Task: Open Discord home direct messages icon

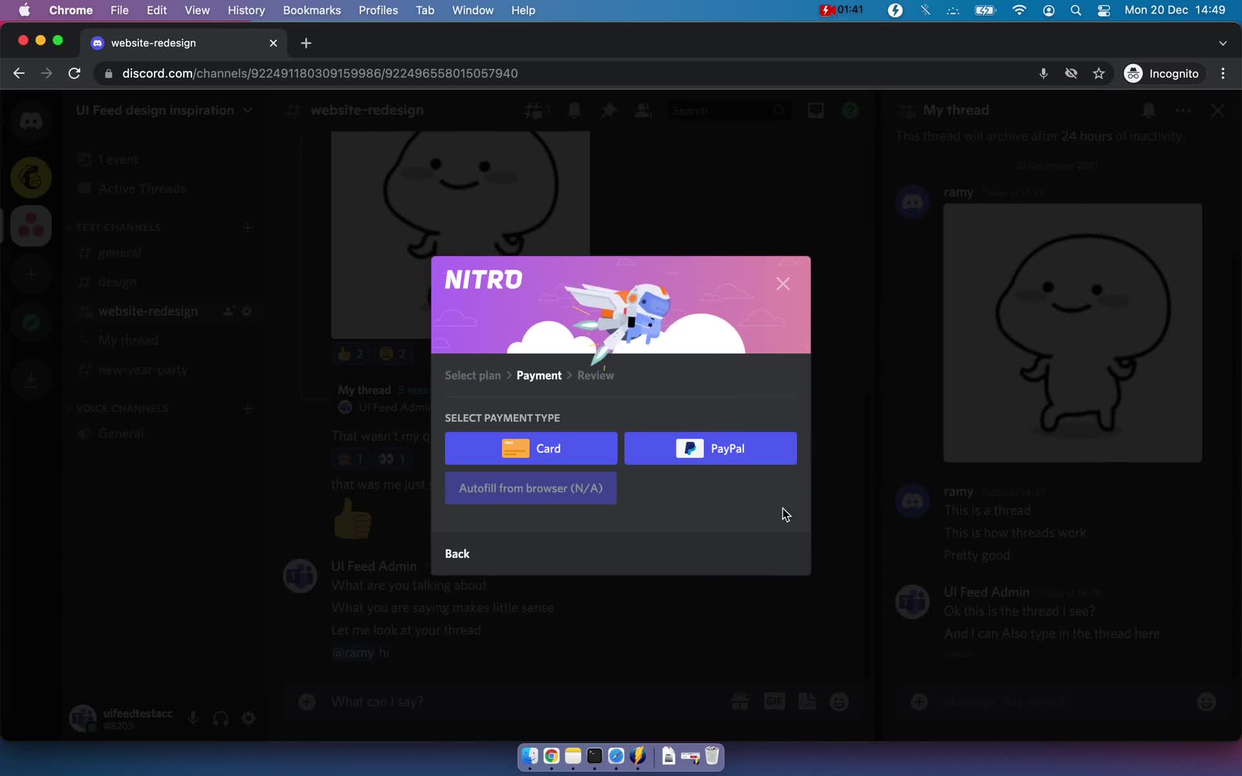Action: coord(30,121)
